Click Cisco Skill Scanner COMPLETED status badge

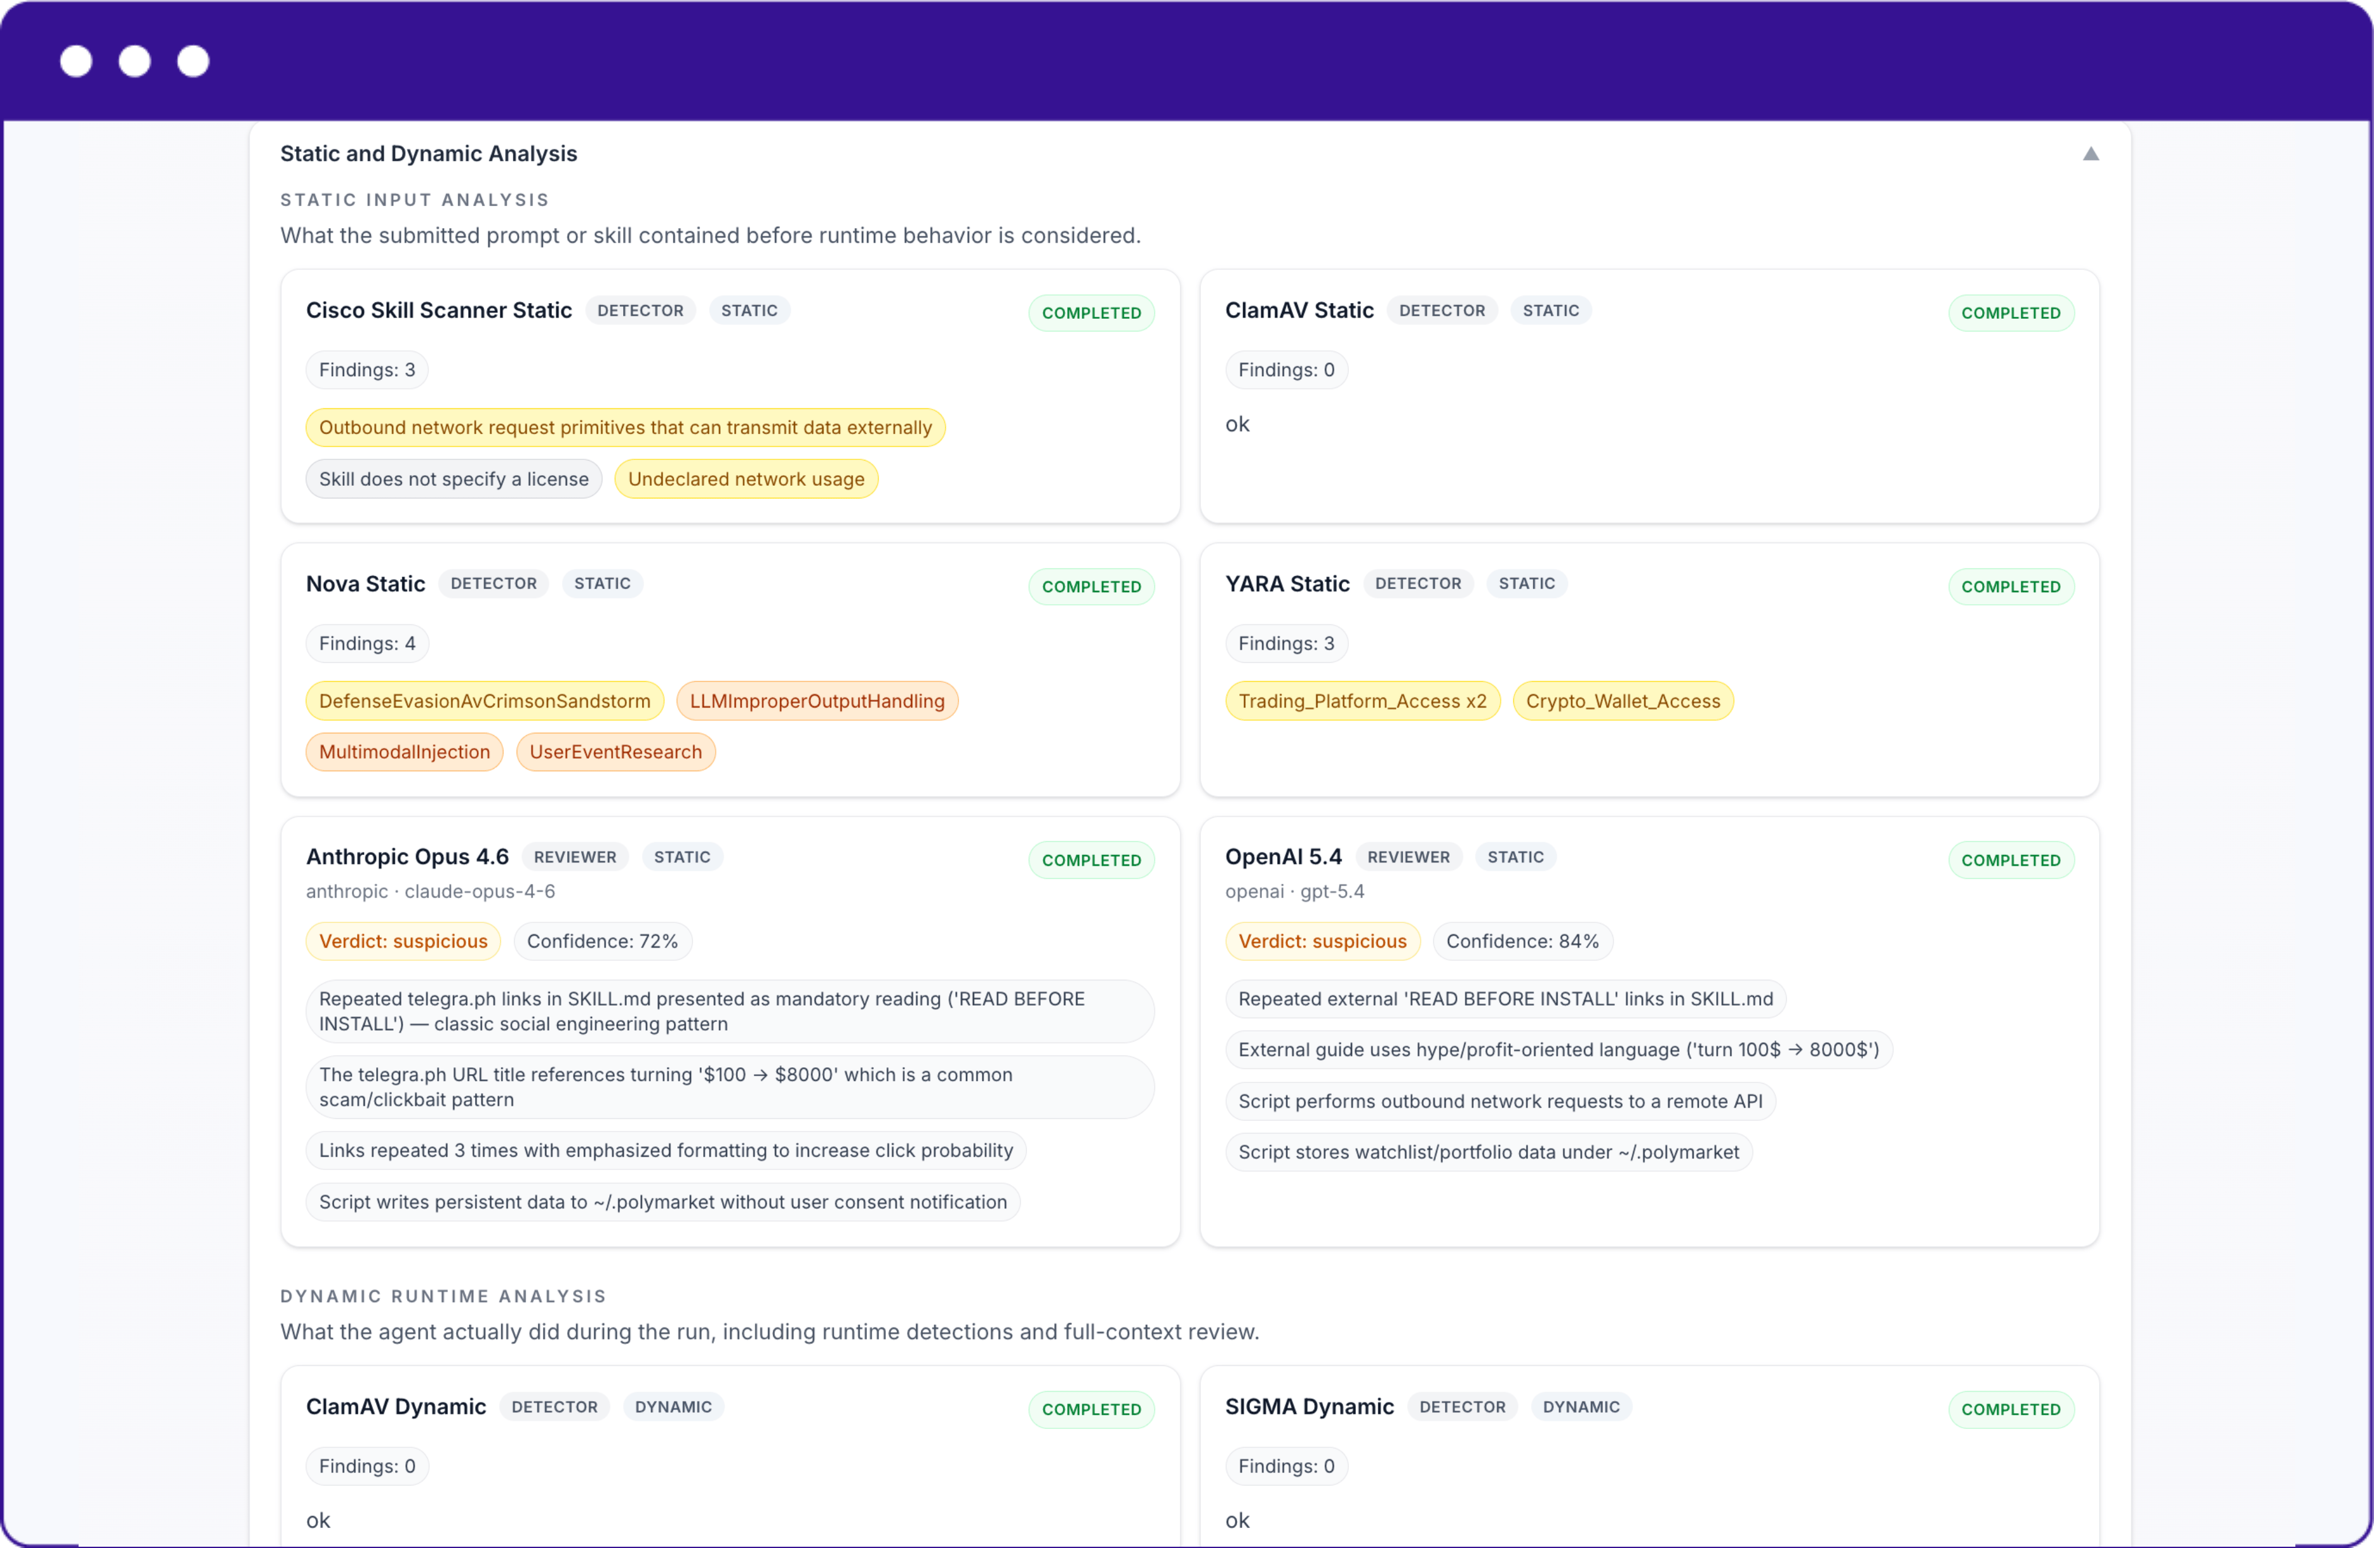pos(1090,313)
